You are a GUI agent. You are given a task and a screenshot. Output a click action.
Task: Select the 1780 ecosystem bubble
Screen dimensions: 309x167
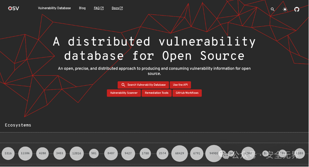(145, 153)
